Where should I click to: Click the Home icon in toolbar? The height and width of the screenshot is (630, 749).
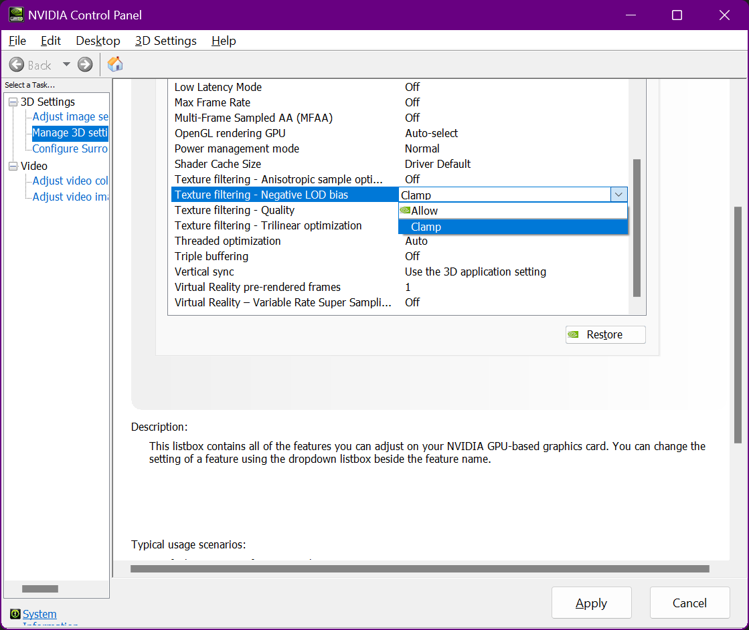[x=115, y=64]
